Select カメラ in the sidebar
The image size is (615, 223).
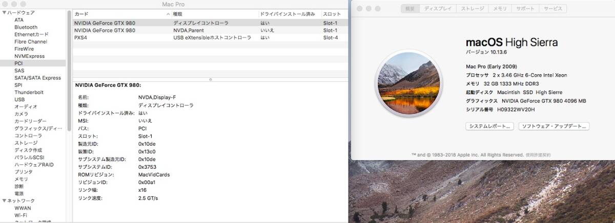point(21,114)
